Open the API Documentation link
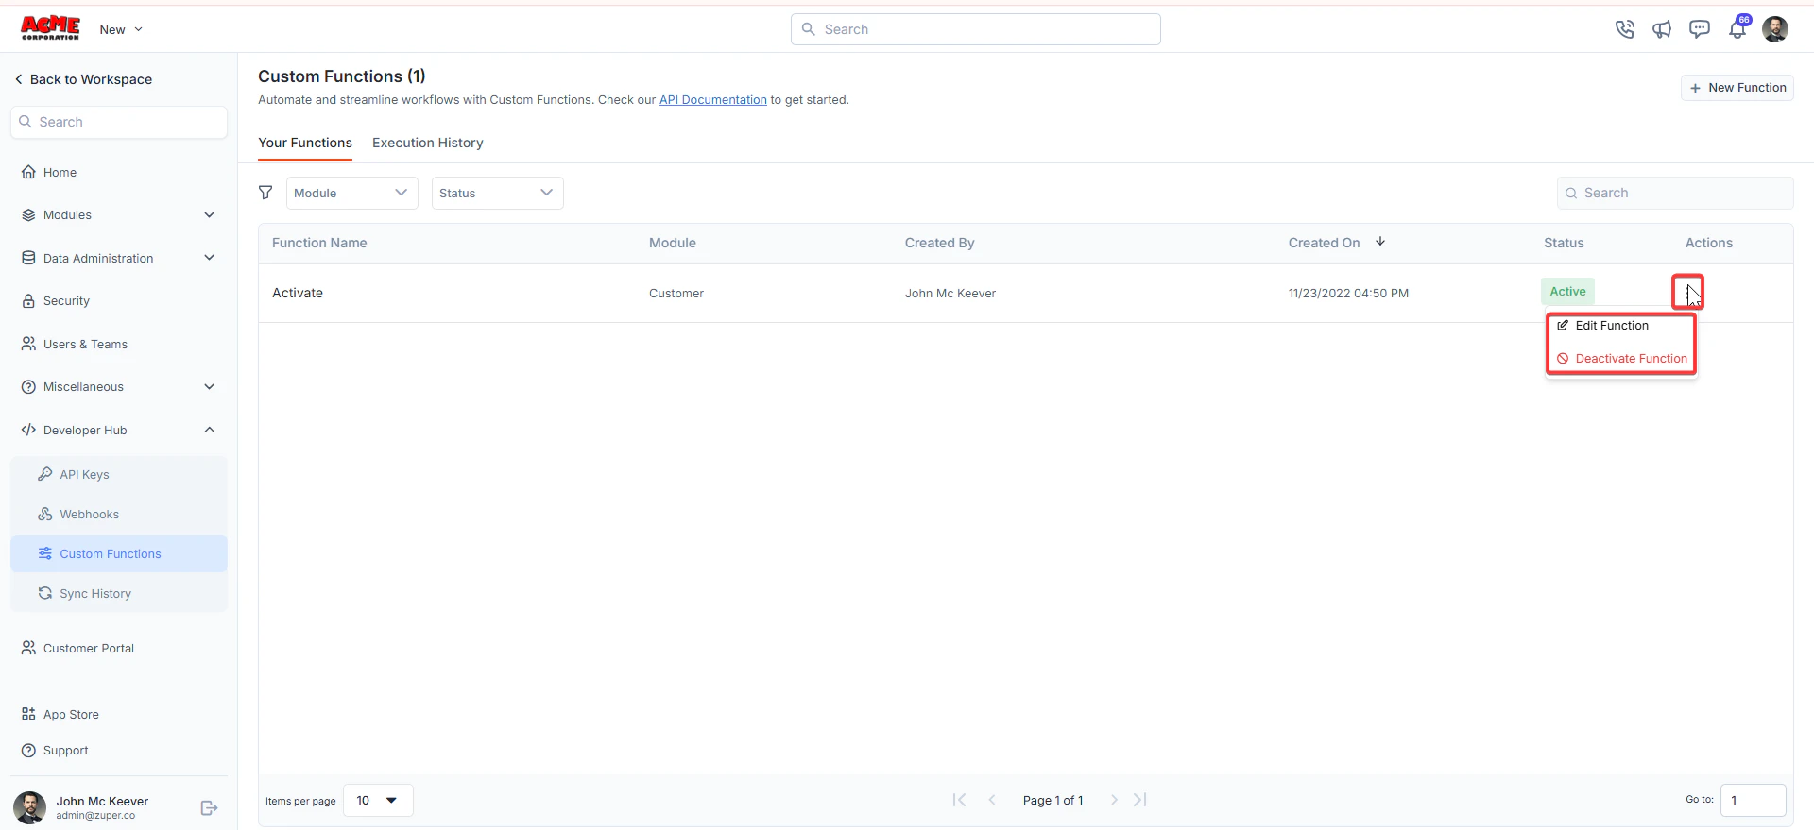The height and width of the screenshot is (830, 1814). (713, 100)
